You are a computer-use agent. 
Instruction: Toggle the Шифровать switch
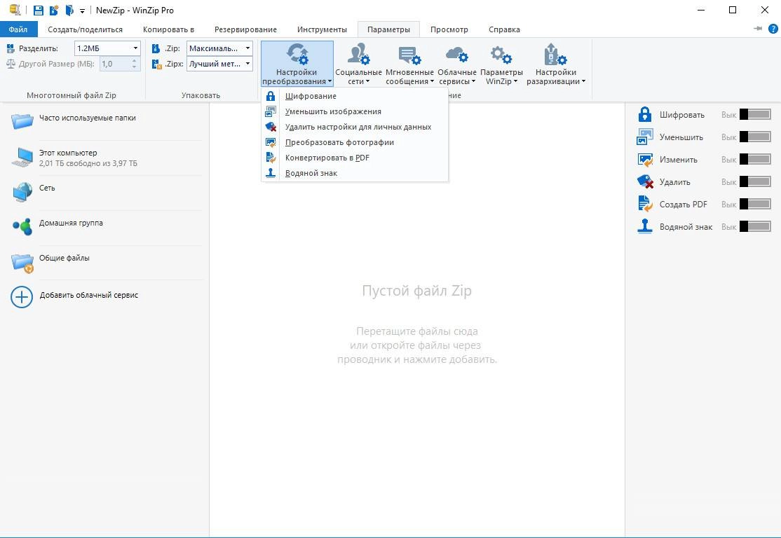(x=755, y=114)
